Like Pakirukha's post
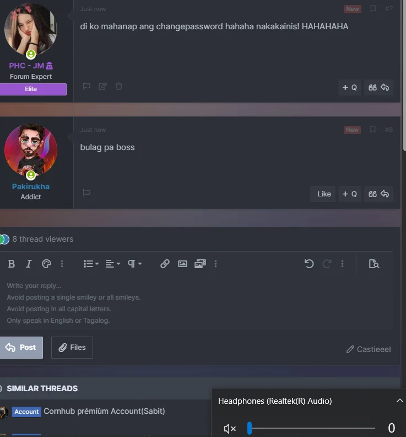 click(x=324, y=194)
